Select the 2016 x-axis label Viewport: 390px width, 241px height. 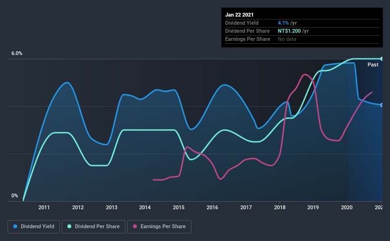(212, 207)
